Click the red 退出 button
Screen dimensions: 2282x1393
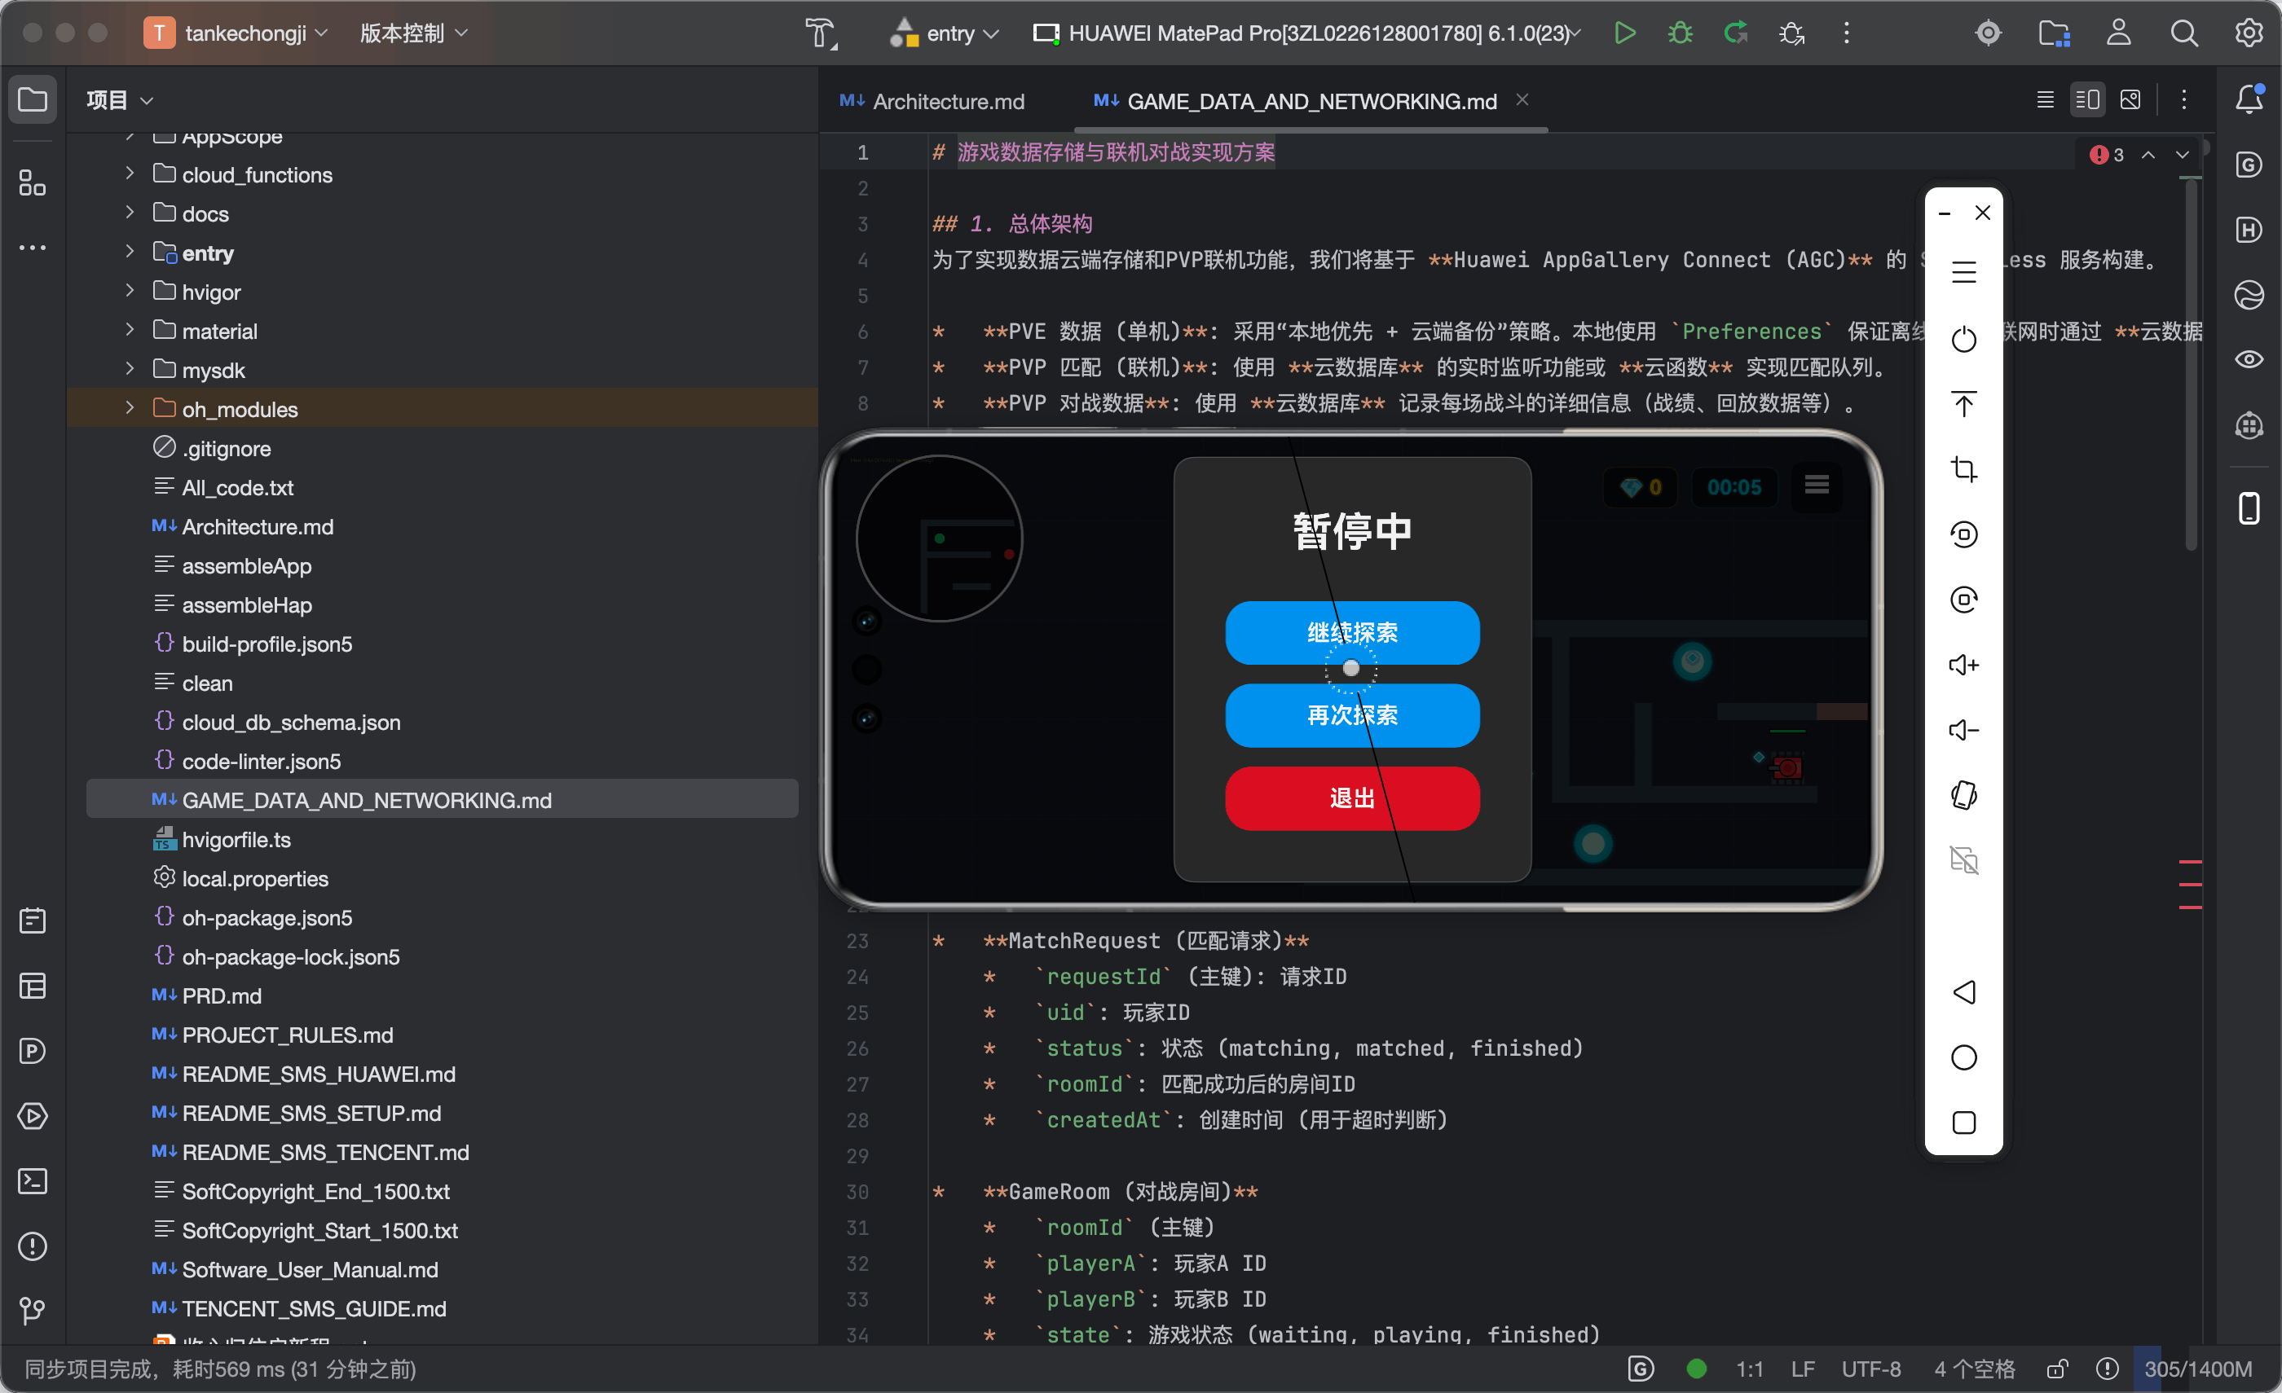(1352, 798)
